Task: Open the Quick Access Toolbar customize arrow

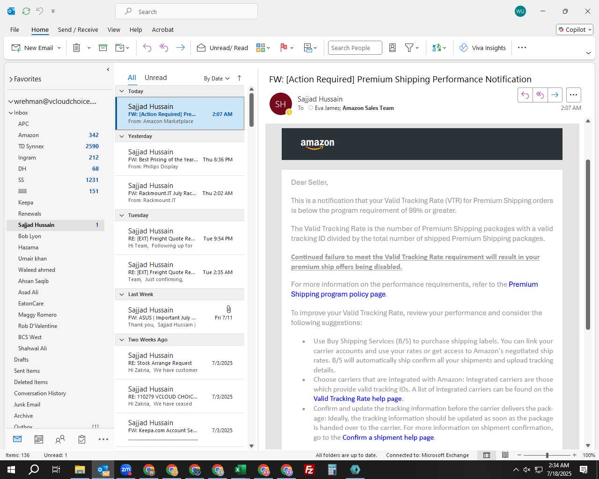Action: tap(53, 11)
